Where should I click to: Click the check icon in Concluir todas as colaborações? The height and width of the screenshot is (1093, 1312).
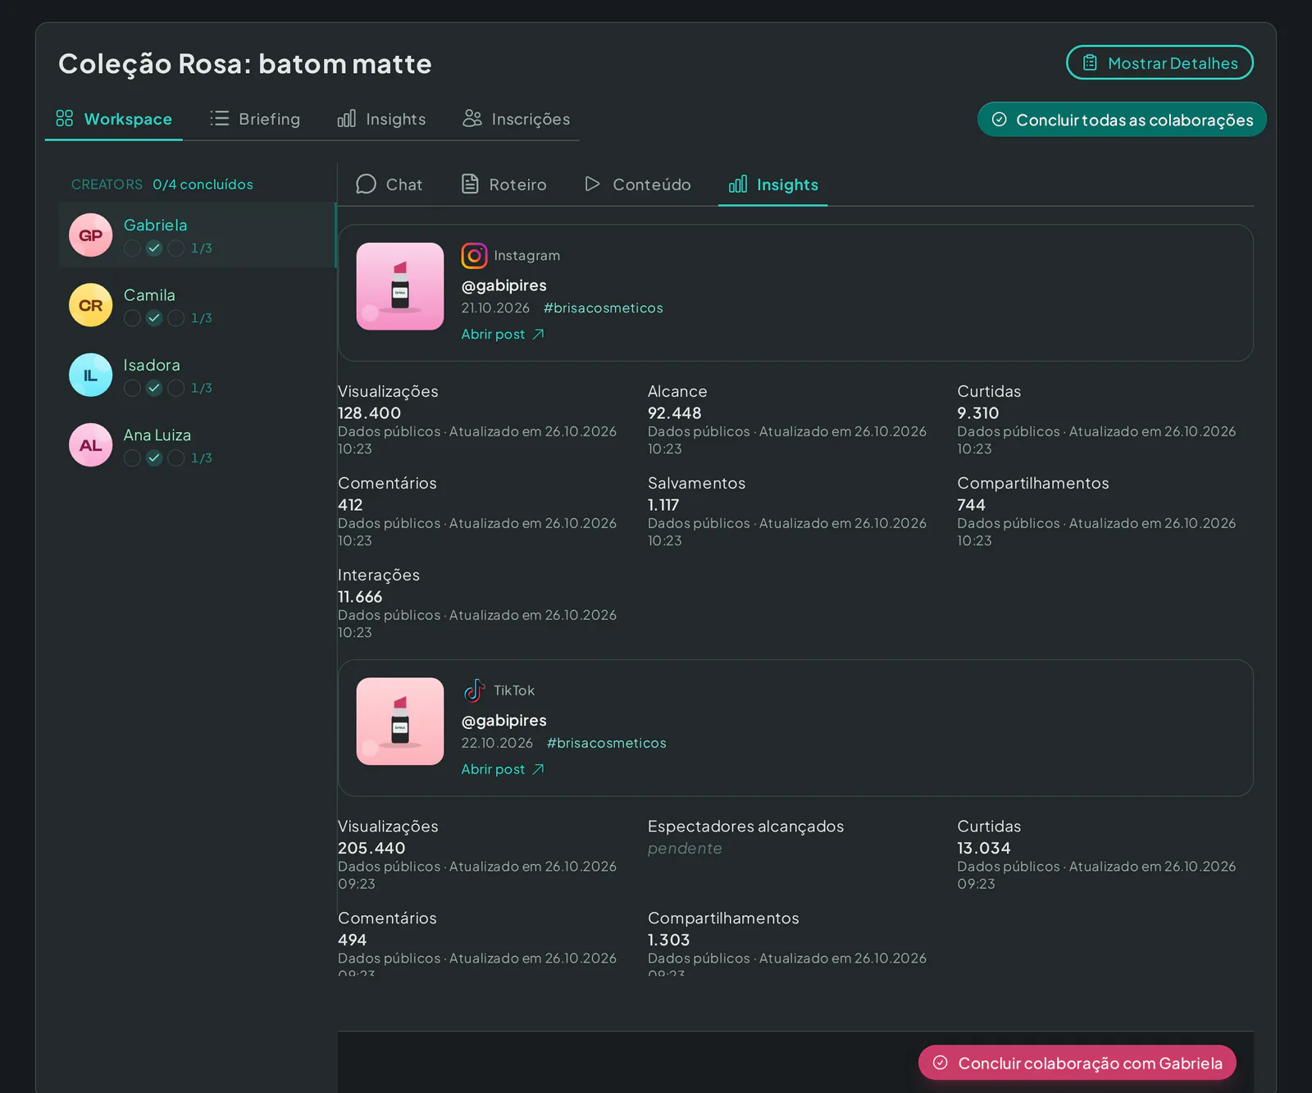pyautogui.click(x=999, y=120)
